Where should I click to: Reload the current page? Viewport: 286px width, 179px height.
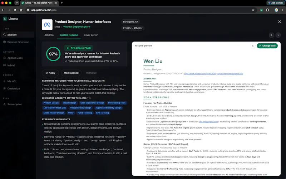click(x=15, y=10)
